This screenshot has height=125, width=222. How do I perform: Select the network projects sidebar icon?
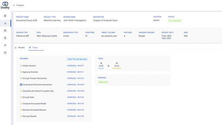point(5,23)
